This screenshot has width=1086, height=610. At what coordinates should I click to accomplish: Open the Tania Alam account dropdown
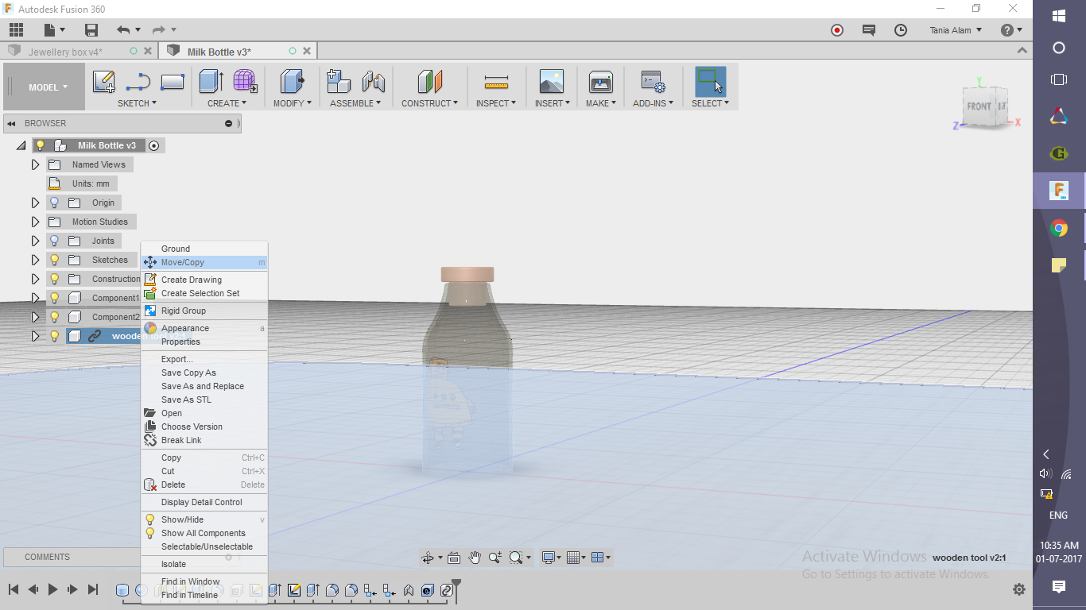[x=956, y=30]
